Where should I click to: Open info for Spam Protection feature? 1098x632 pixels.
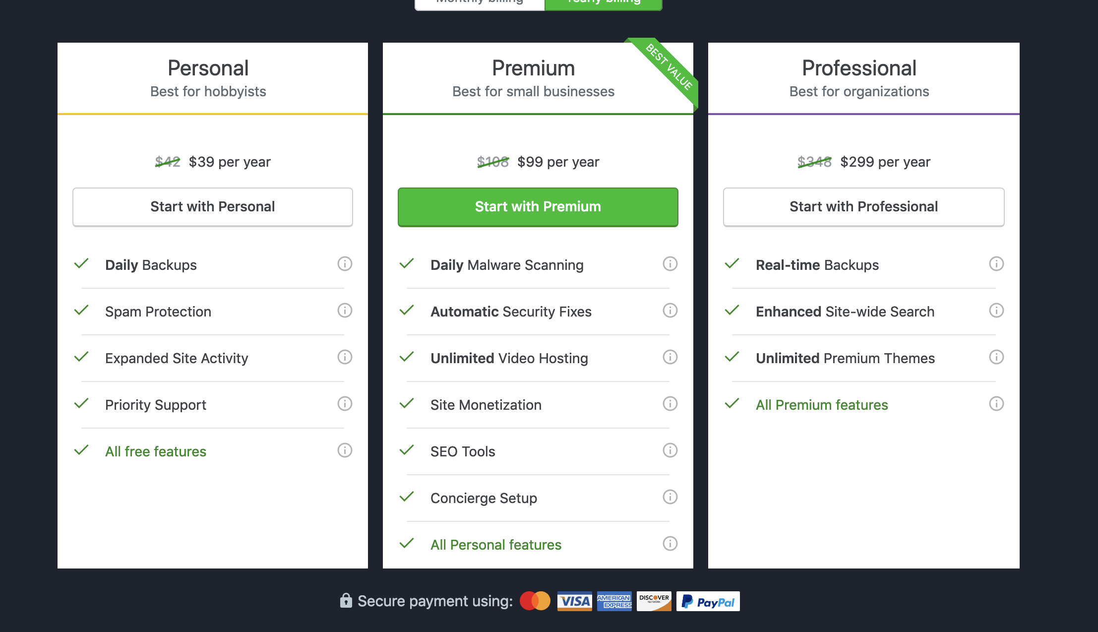(345, 311)
